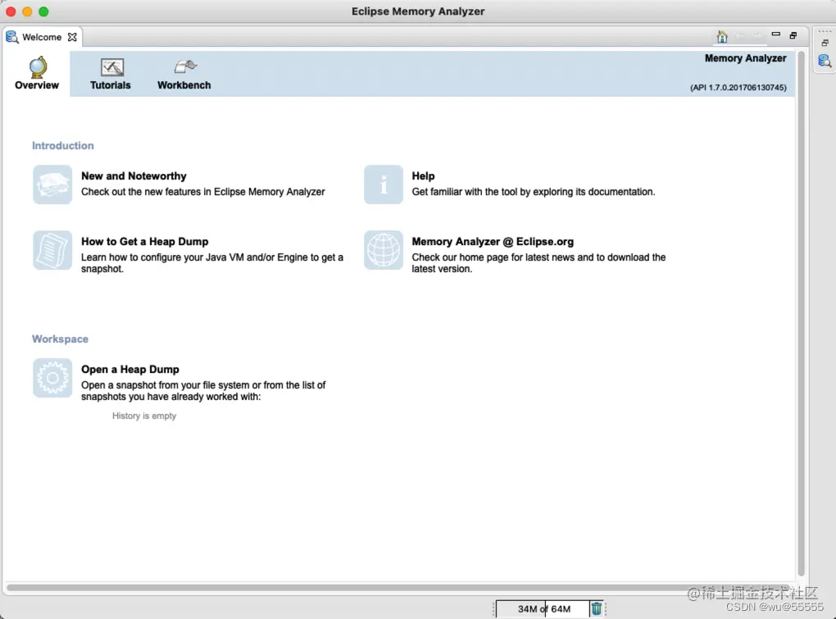Close the Welcome tab

(x=72, y=37)
